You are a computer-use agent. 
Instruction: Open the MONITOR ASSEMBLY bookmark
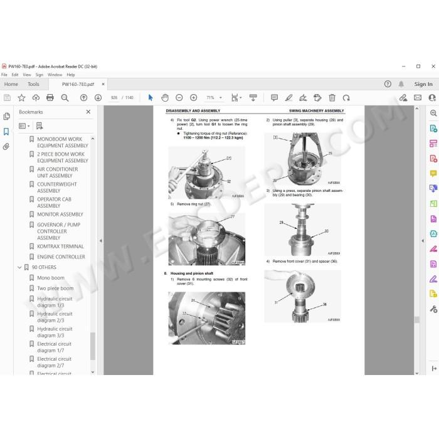(60, 214)
